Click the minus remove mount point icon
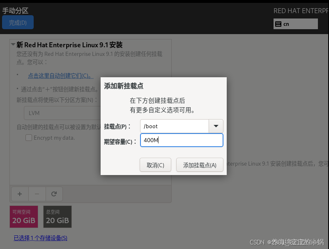Image resolution: width=329 pixels, height=249 pixels. click(37, 194)
